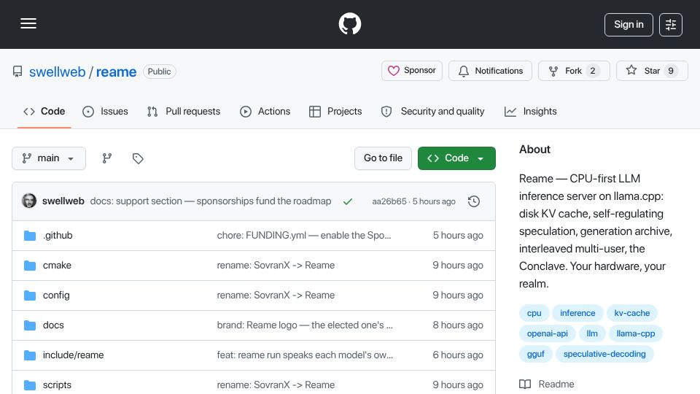Click swellweb avatar in latest commit row

29,201
